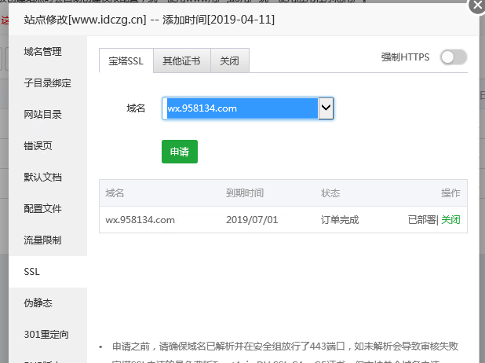Click the green 申请 button
The height and width of the screenshot is (363, 485).
180,152
